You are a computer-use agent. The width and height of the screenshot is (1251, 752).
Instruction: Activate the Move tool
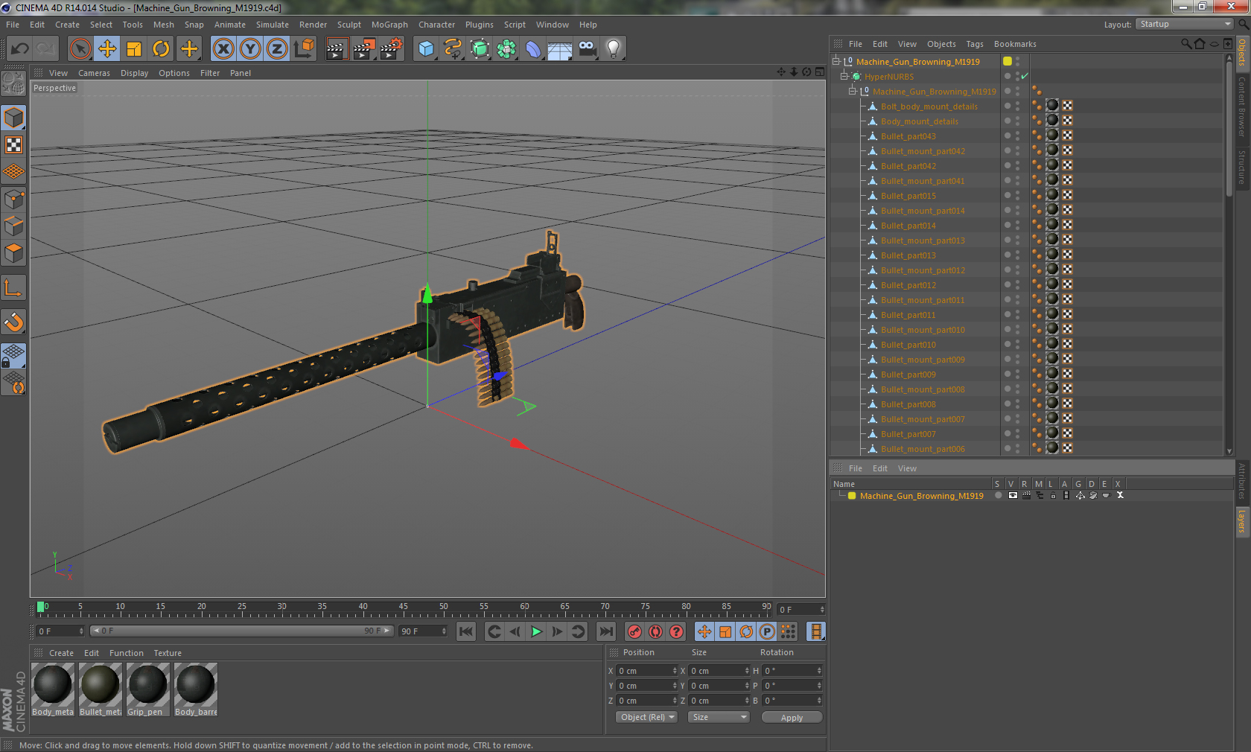coord(107,49)
